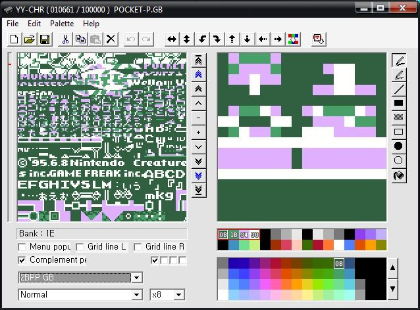
Task: Move back by the blue double-up arrow
Action: coord(199,75)
